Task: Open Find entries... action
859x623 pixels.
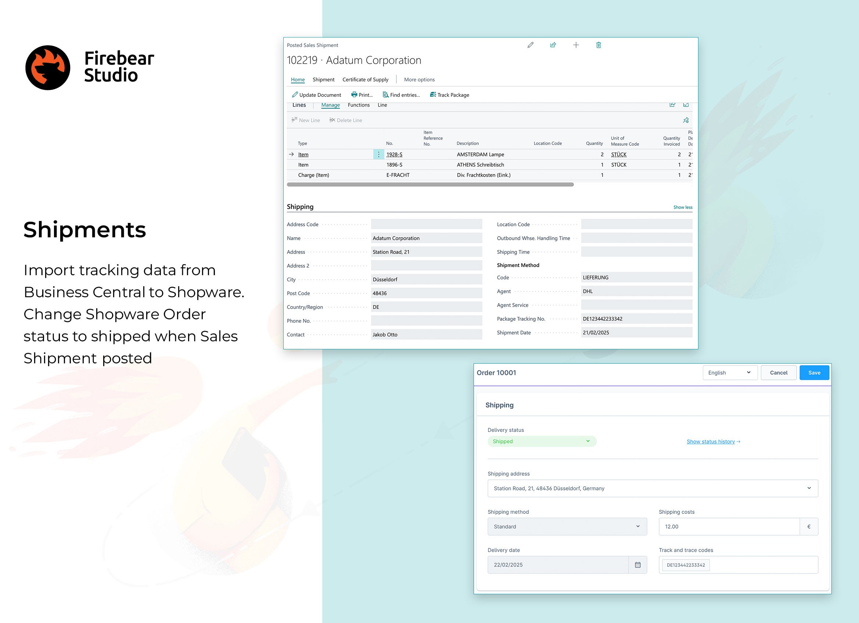Action: click(401, 95)
